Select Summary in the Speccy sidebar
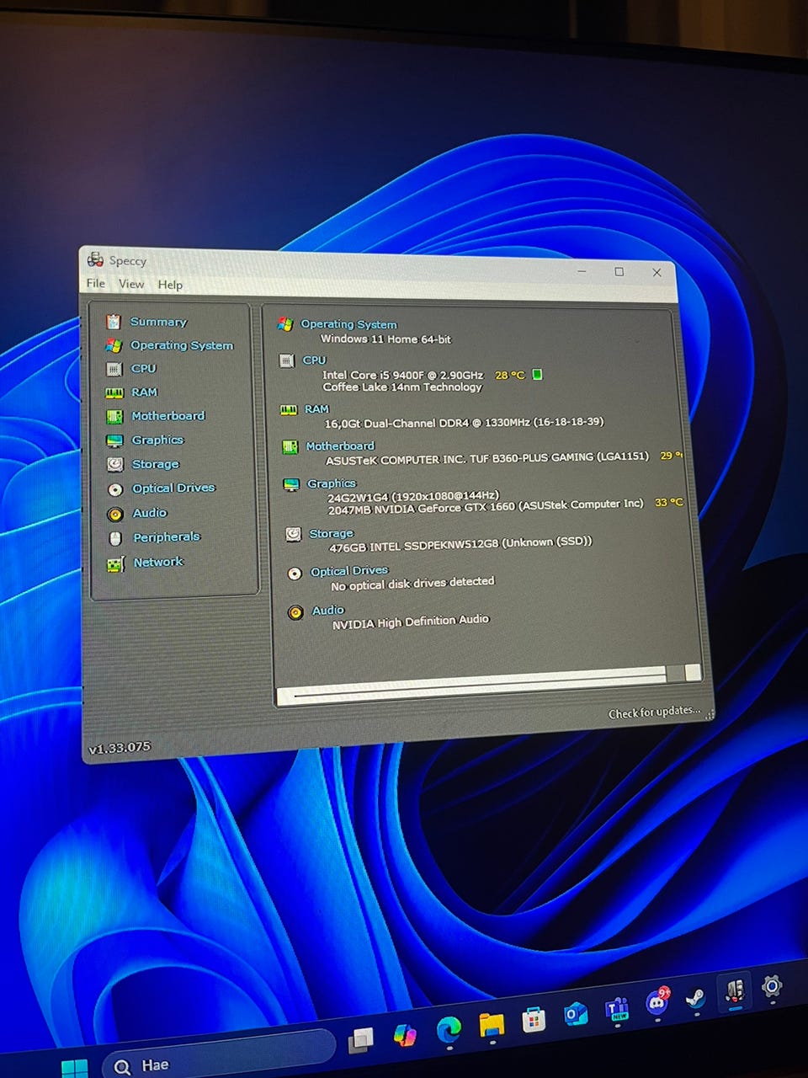Screen dimensions: 808x1078 (158, 322)
